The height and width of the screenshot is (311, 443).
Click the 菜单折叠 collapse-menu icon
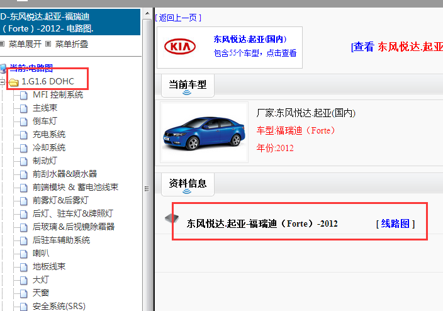click(x=48, y=44)
